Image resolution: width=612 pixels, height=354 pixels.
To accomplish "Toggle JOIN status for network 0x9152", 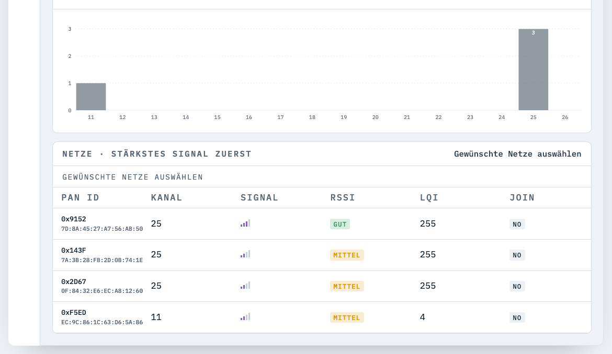I will pyautogui.click(x=517, y=224).
